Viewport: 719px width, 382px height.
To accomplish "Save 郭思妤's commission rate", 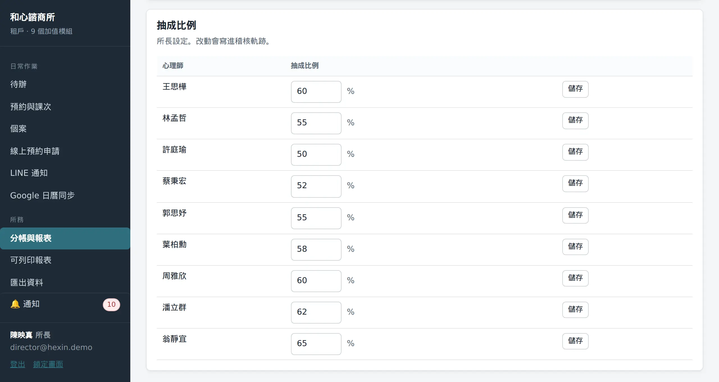I will [x=575, y=215].
